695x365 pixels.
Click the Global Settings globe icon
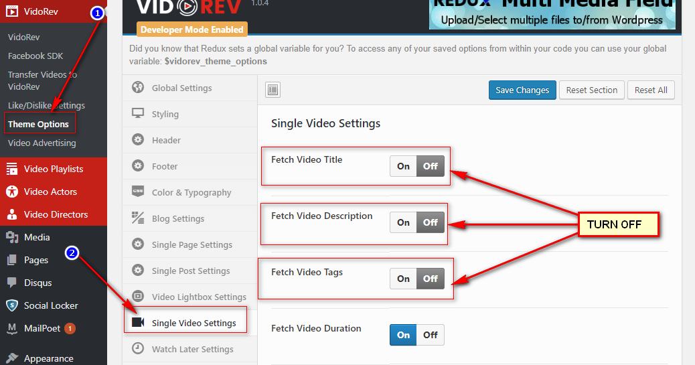[138, 87]
